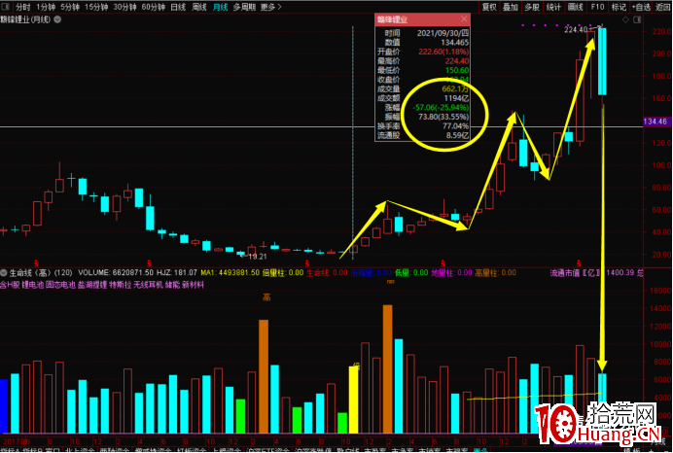The height and width of the screenshot is (453, 673).
Task: Select the 周线 weekly period
Action: coord(198,7)
